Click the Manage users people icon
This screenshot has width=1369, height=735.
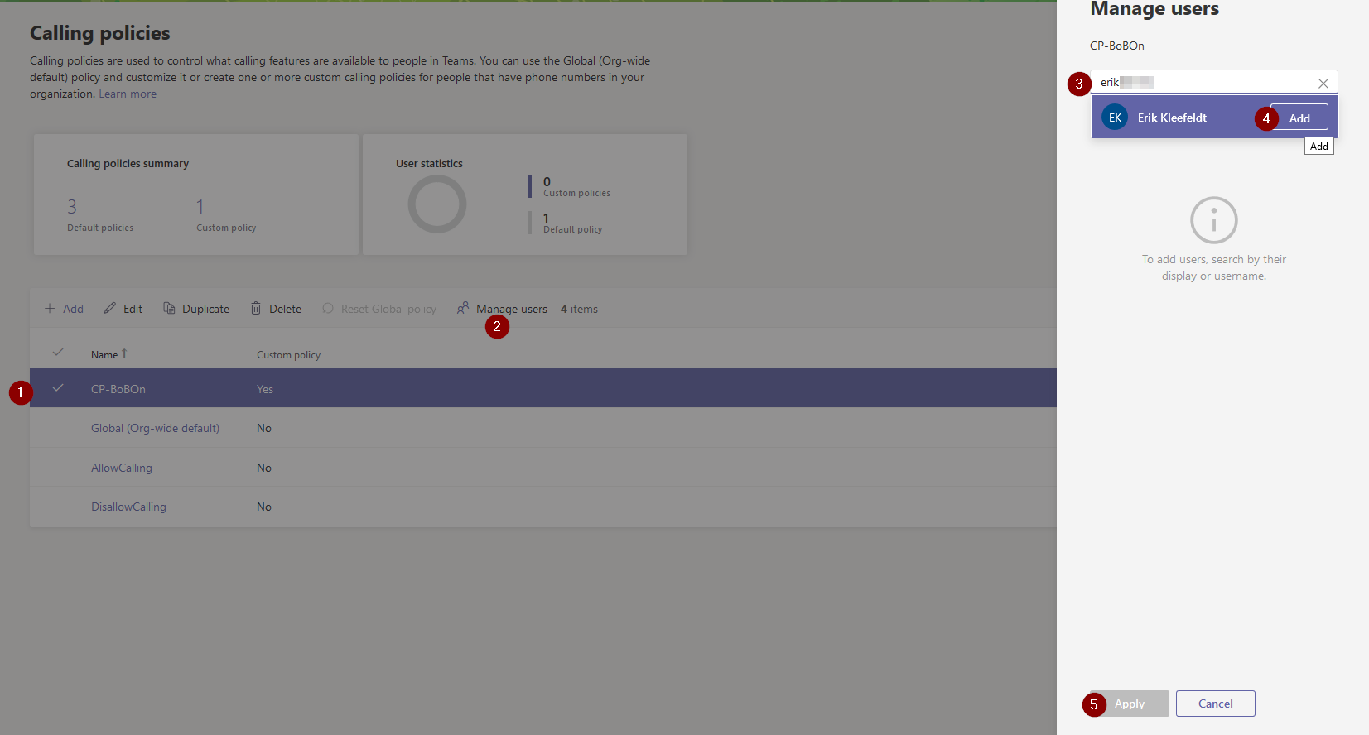pos(463,309)
